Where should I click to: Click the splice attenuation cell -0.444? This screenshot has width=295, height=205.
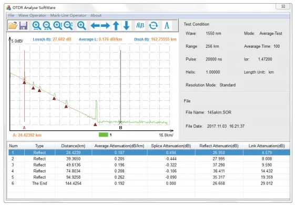pos(171,159)
